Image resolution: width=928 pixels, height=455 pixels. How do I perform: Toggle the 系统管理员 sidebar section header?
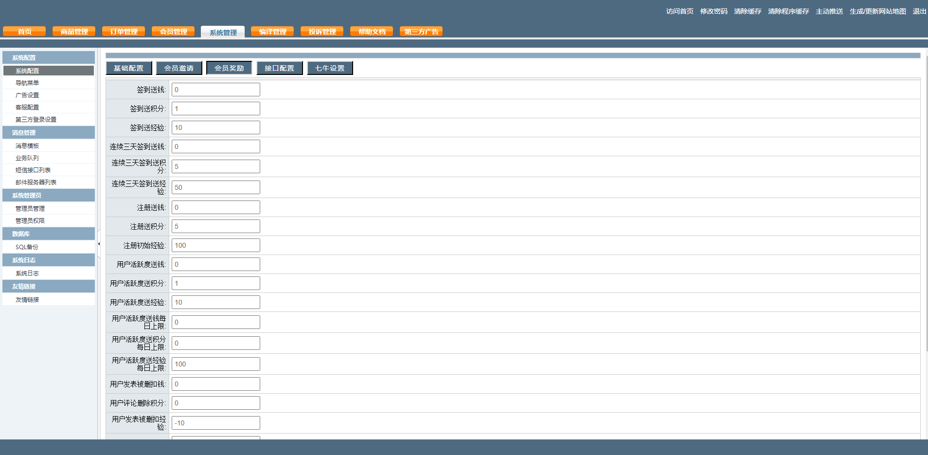(49, 195)
